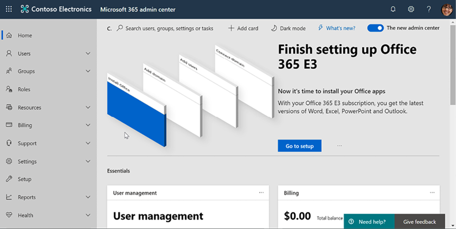This screenshot has width=456, height=229.
Task: Expand the Settings chevron
Action: point(88,161)
